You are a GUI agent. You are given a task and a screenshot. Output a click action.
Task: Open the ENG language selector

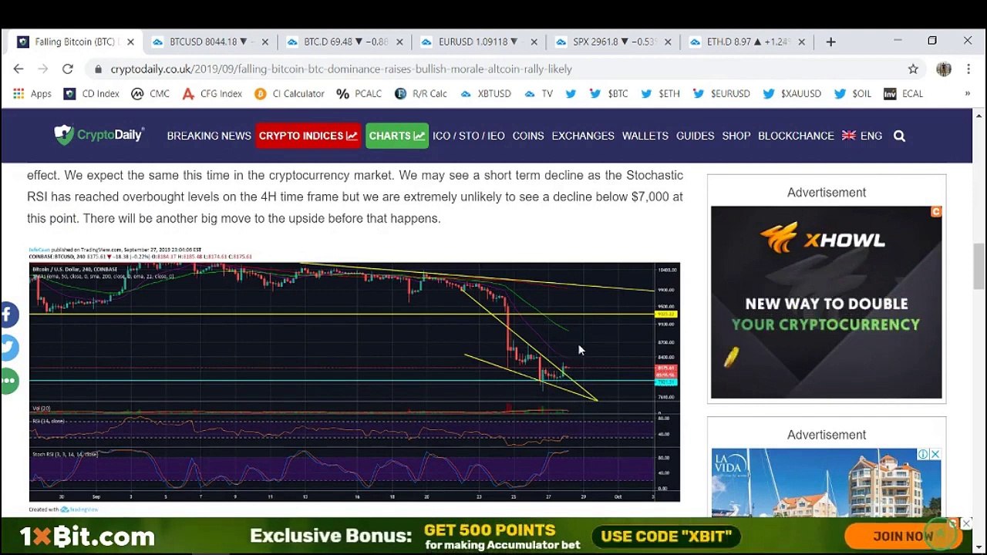click(862, 136)
